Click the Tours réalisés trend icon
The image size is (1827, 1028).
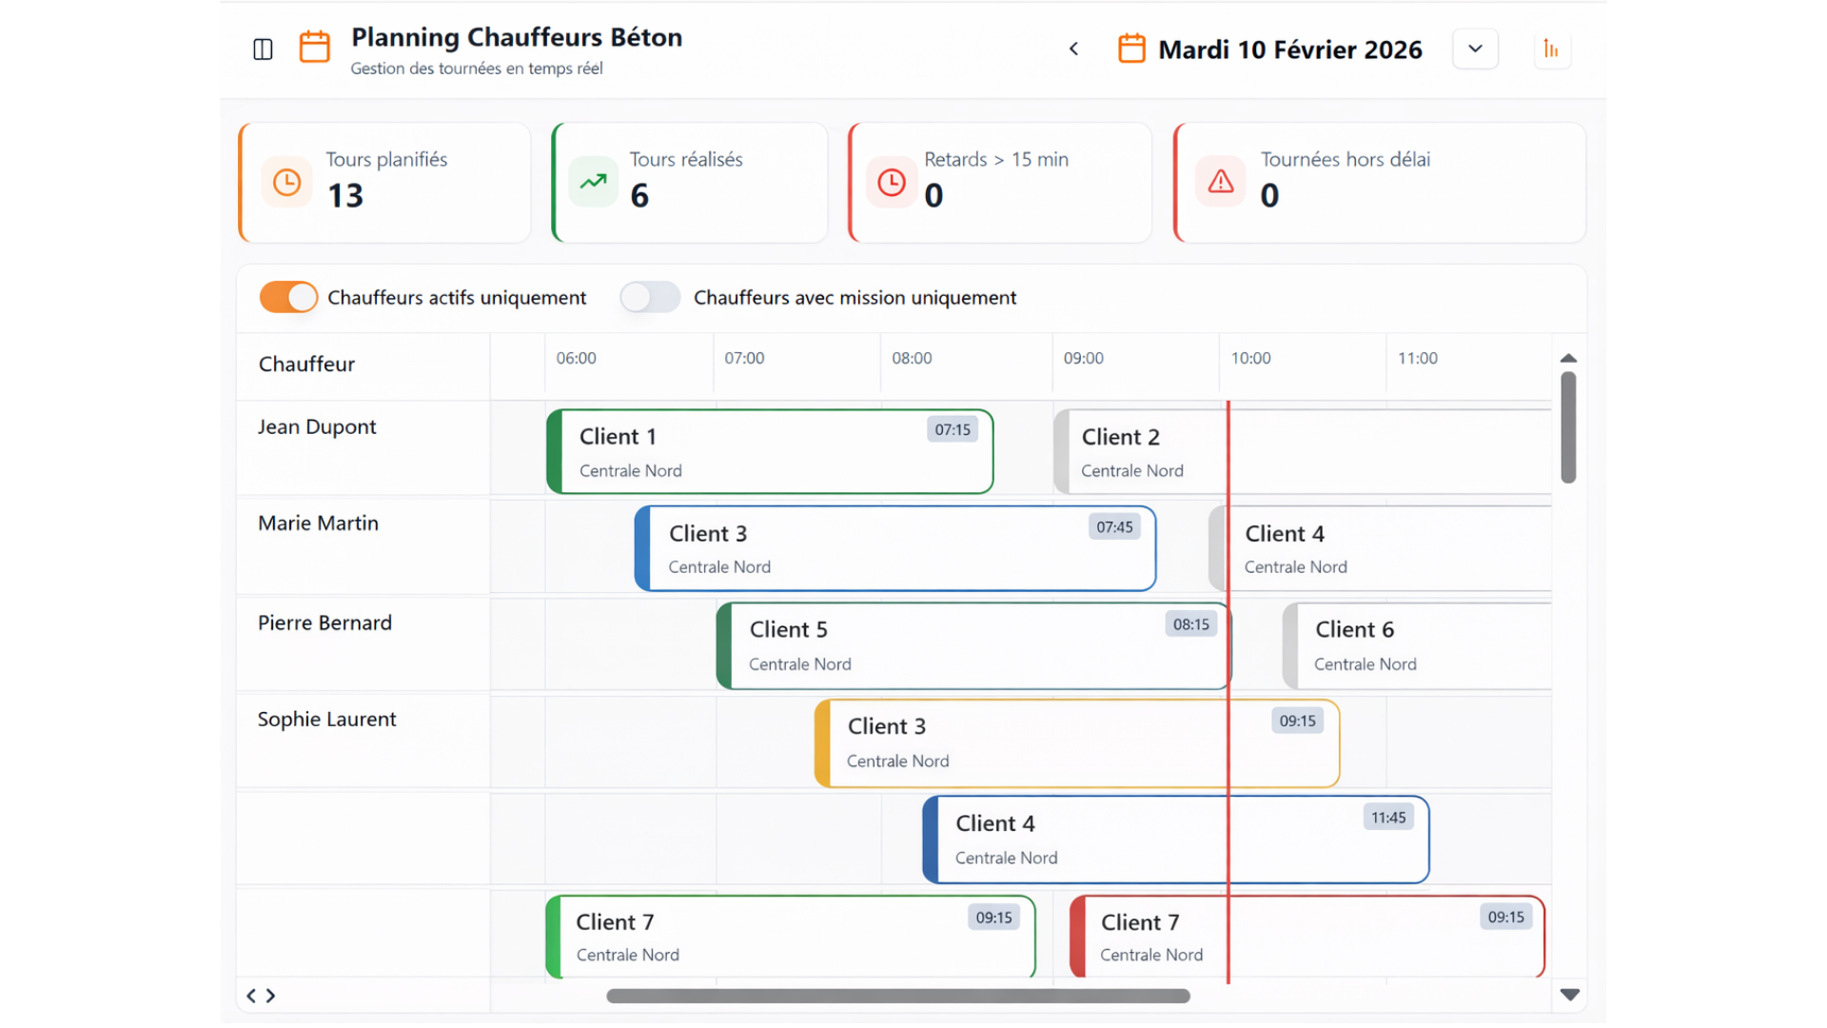coord(593,182)
